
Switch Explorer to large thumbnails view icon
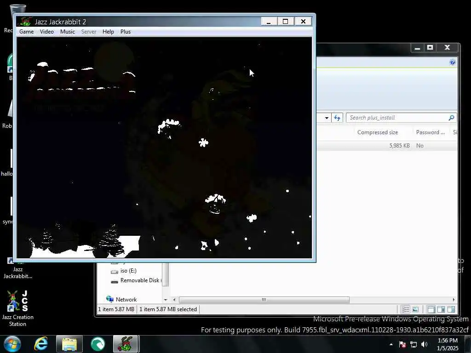pos(415,309)
